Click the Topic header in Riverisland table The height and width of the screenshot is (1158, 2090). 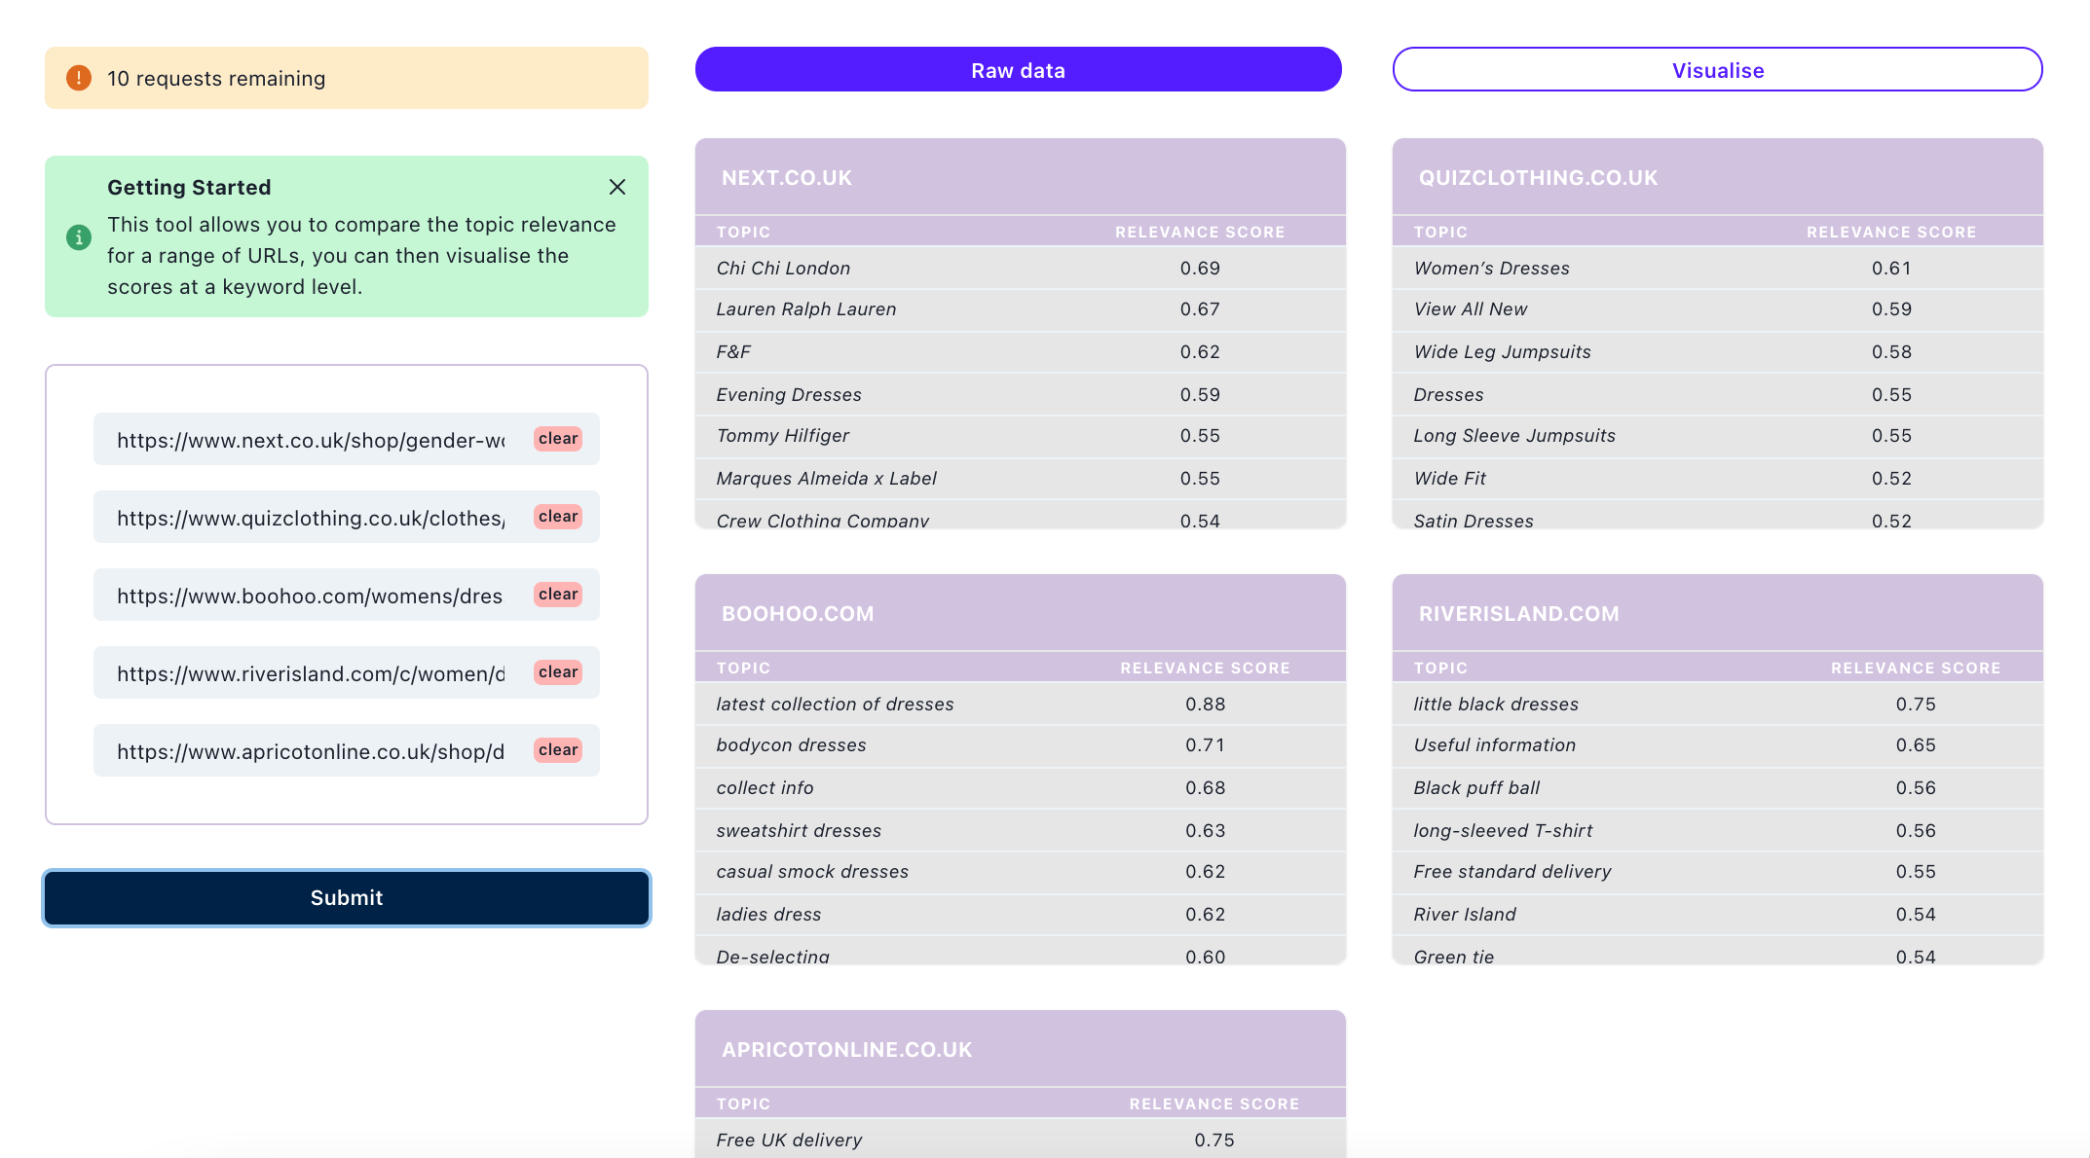click(1440, 669)
